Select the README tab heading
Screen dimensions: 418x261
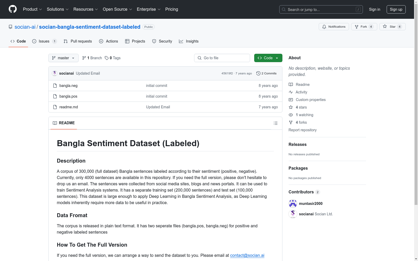pyautogui.click(x=64, y=123)
